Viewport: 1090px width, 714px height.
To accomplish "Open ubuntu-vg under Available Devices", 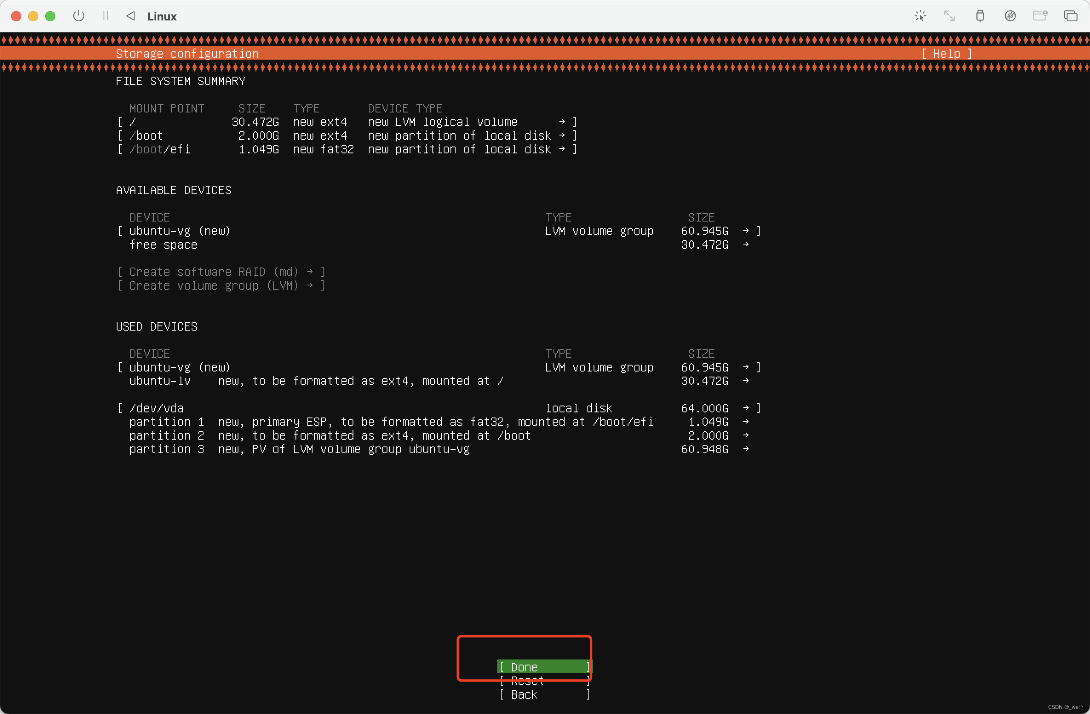I will tap(438, 231).
